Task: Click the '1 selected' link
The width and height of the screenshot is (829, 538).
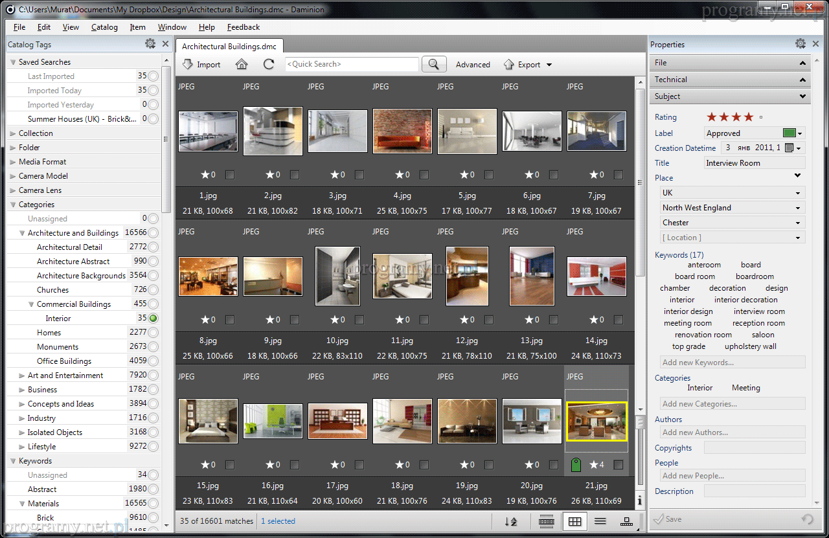Action: tap(278, 521)
